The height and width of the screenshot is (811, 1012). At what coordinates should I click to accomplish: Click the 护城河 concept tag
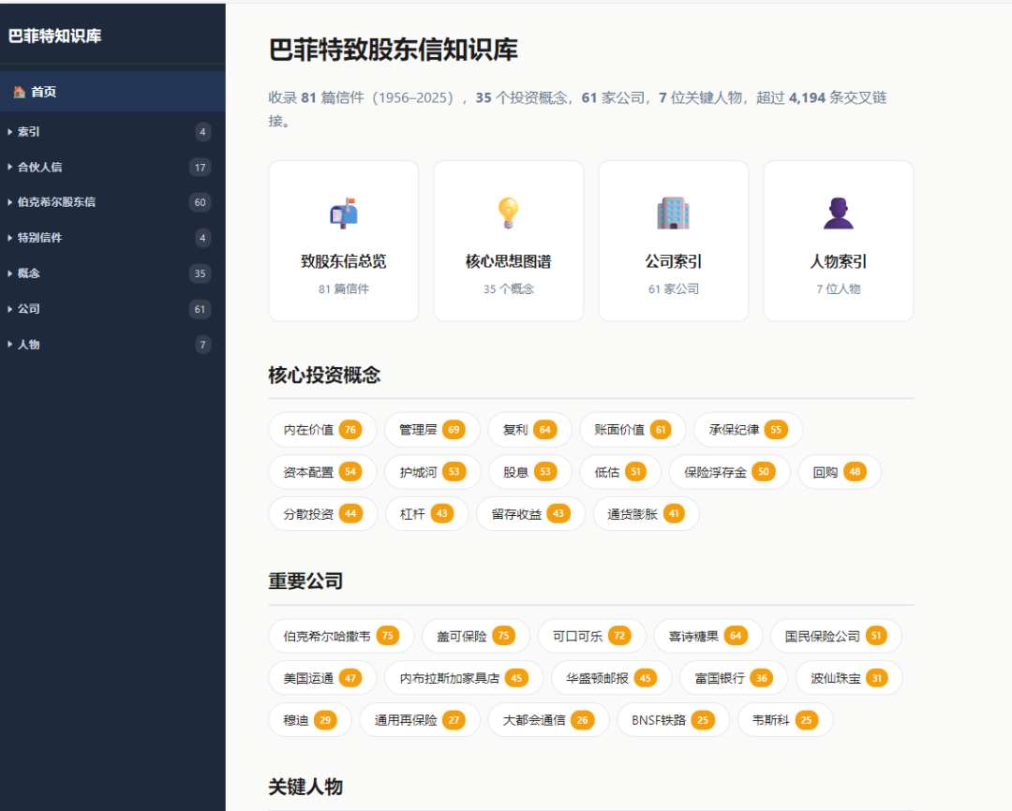tap(432, 472)
